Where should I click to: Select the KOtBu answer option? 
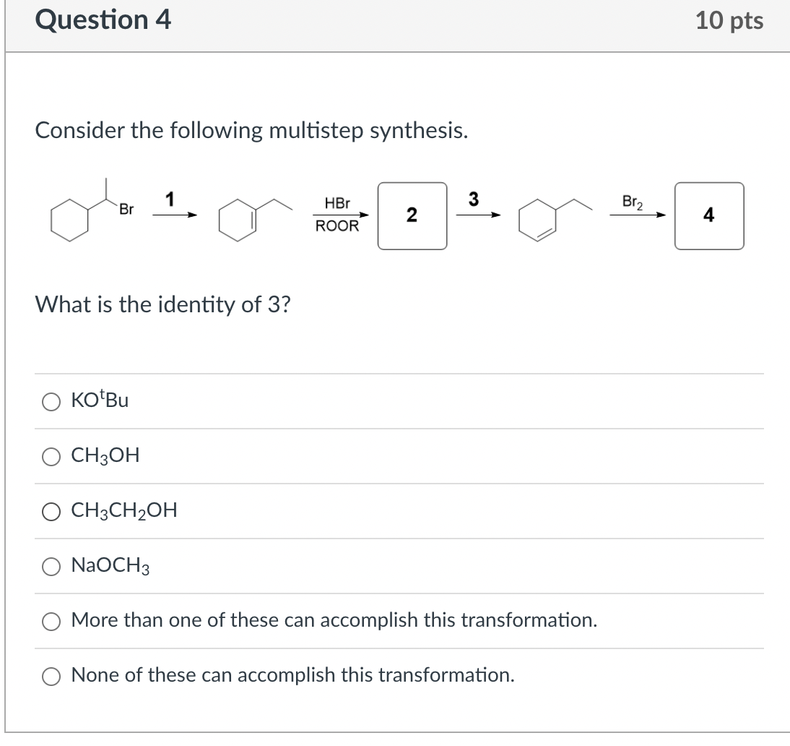pyautogui.click(x=51, y=401)
